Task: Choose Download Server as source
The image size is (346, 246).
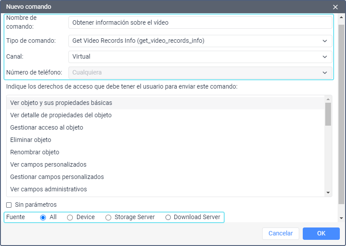Action: [168, 217]
